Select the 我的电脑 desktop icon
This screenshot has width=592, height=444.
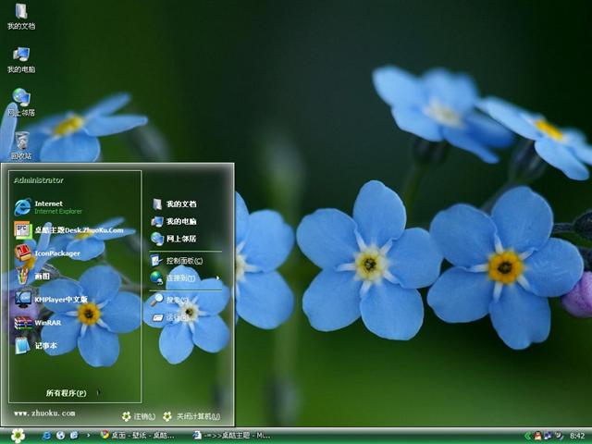[x=21, y=59]
